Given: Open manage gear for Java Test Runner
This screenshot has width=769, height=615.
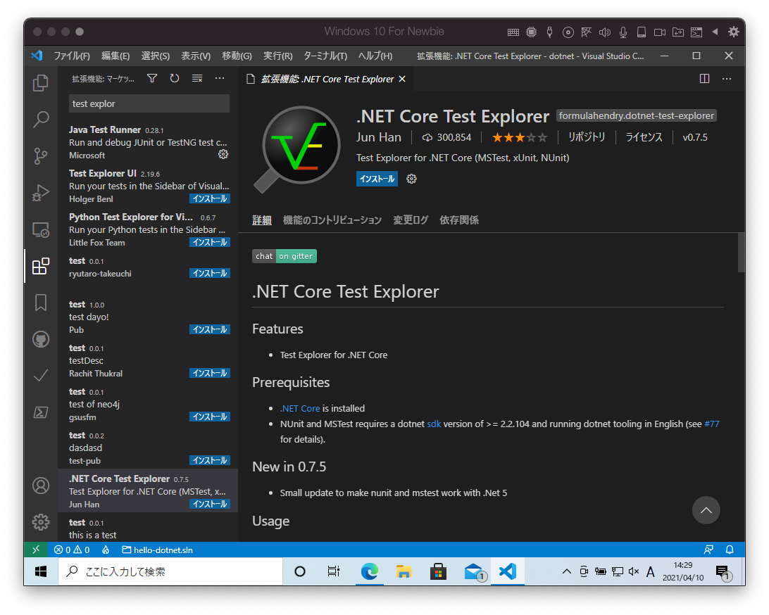Looking at the screenshot, I should click(x=223, y=154).
